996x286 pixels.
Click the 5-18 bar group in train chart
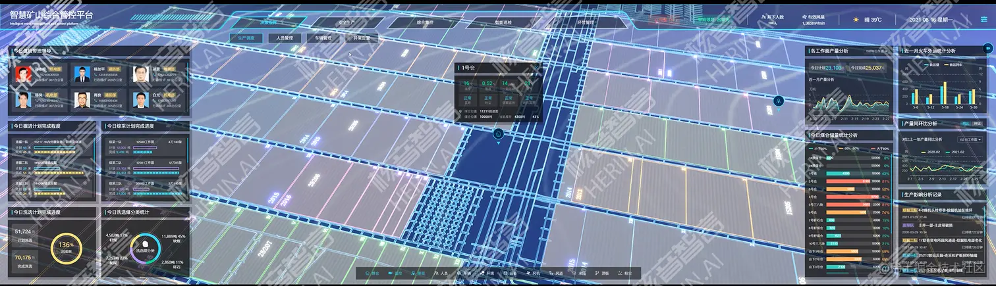(x=945, y=93)
